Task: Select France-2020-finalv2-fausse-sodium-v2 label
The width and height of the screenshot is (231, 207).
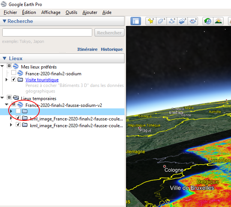Action: pyautogui.click(x=64, y=105)
